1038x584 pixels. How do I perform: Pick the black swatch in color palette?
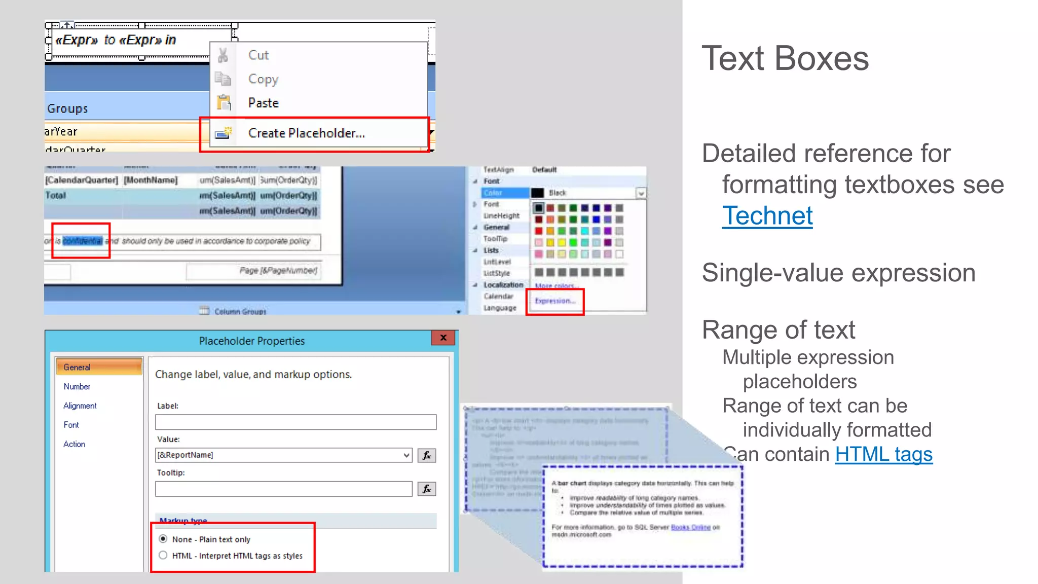click(539, 208)
